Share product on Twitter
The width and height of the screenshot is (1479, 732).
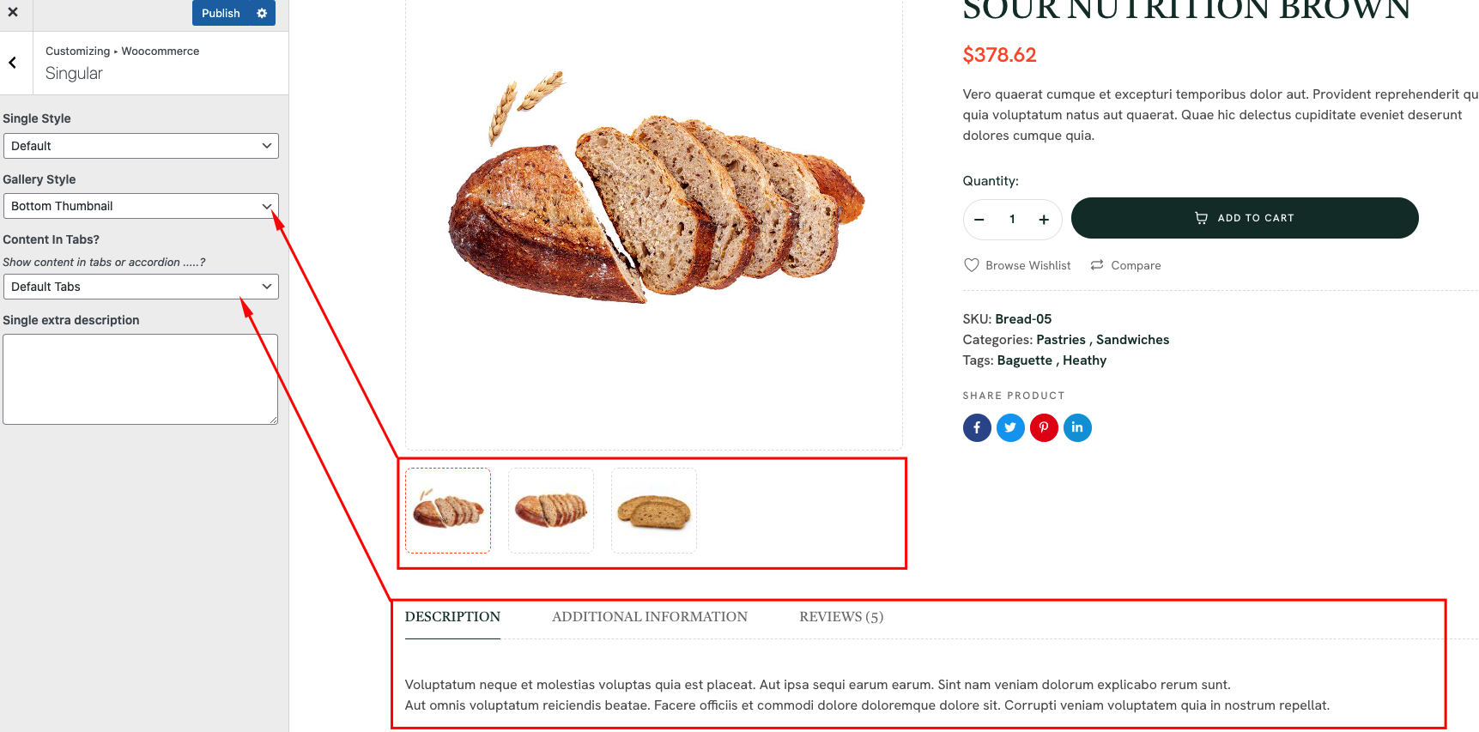(x=1010, y=427)
